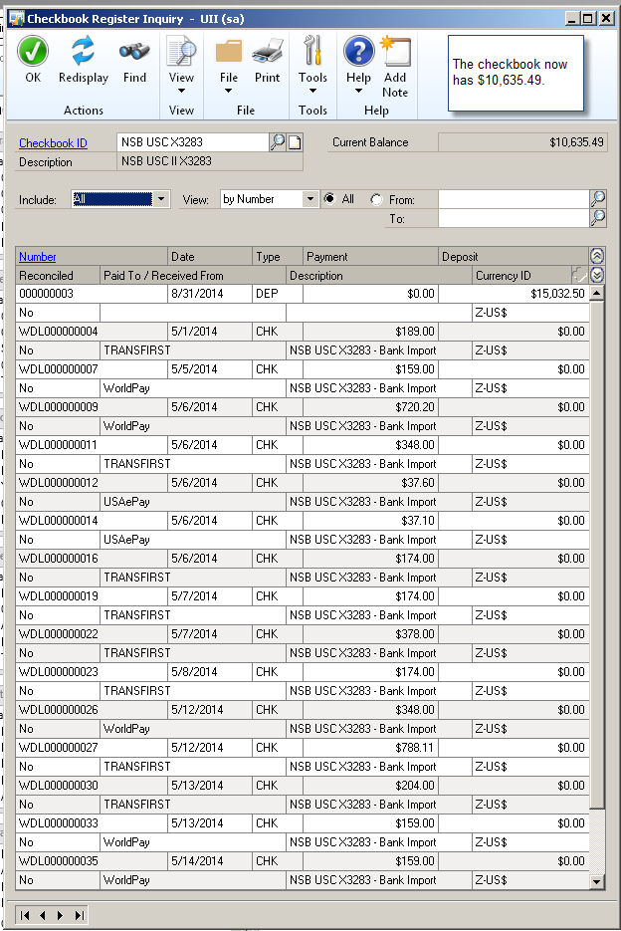Click the Deposit column header
Viewport: 621px width, 931px height.
pyautogui.click(x=514, y=257)
